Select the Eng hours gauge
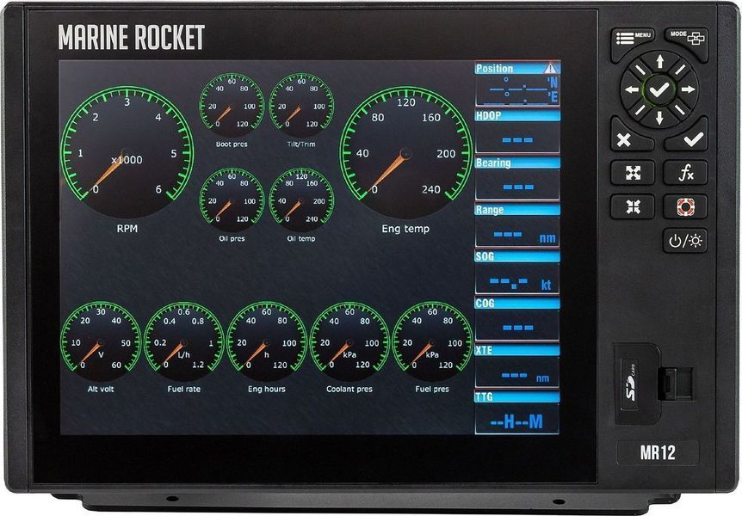The width and height of the screenshot is (742, 516). (267, 342)
